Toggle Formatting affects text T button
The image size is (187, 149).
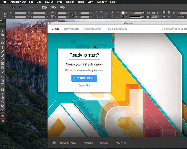(4, 112)
